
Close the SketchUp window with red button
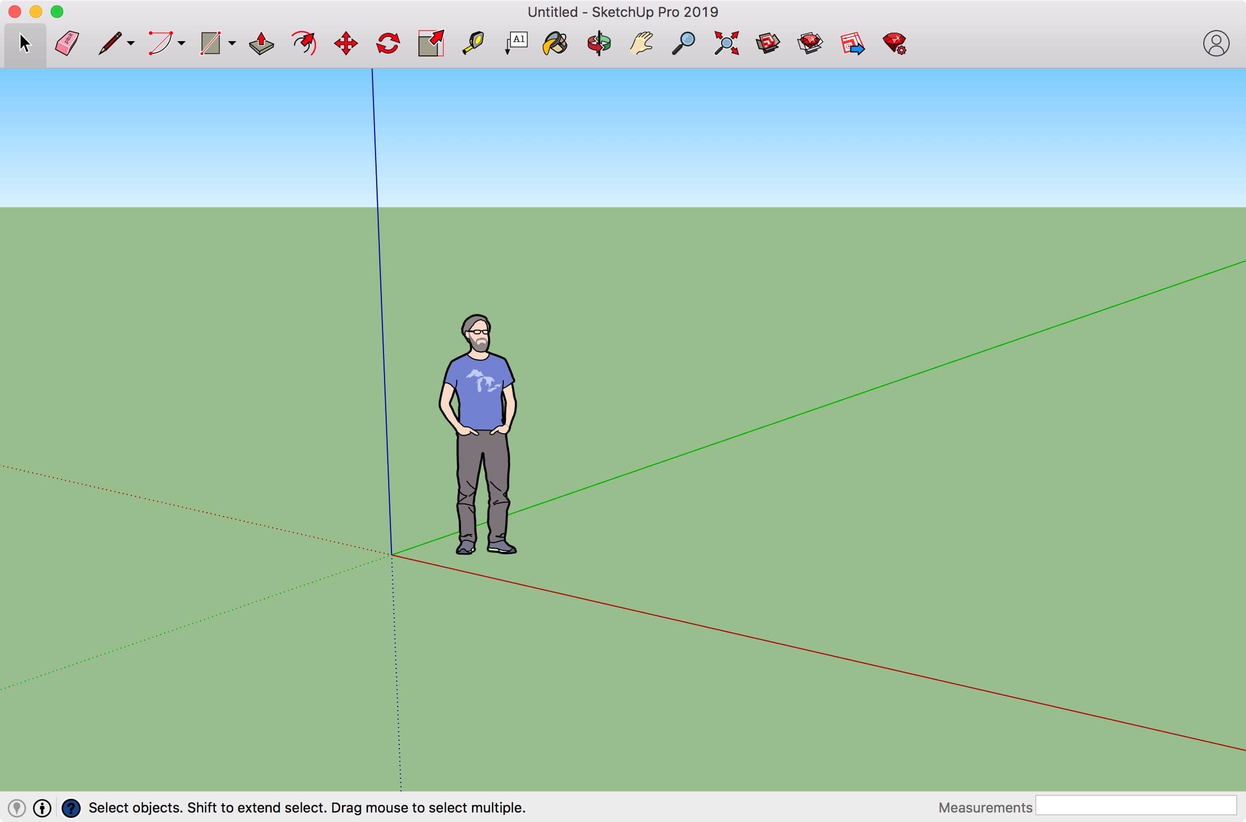15,11
